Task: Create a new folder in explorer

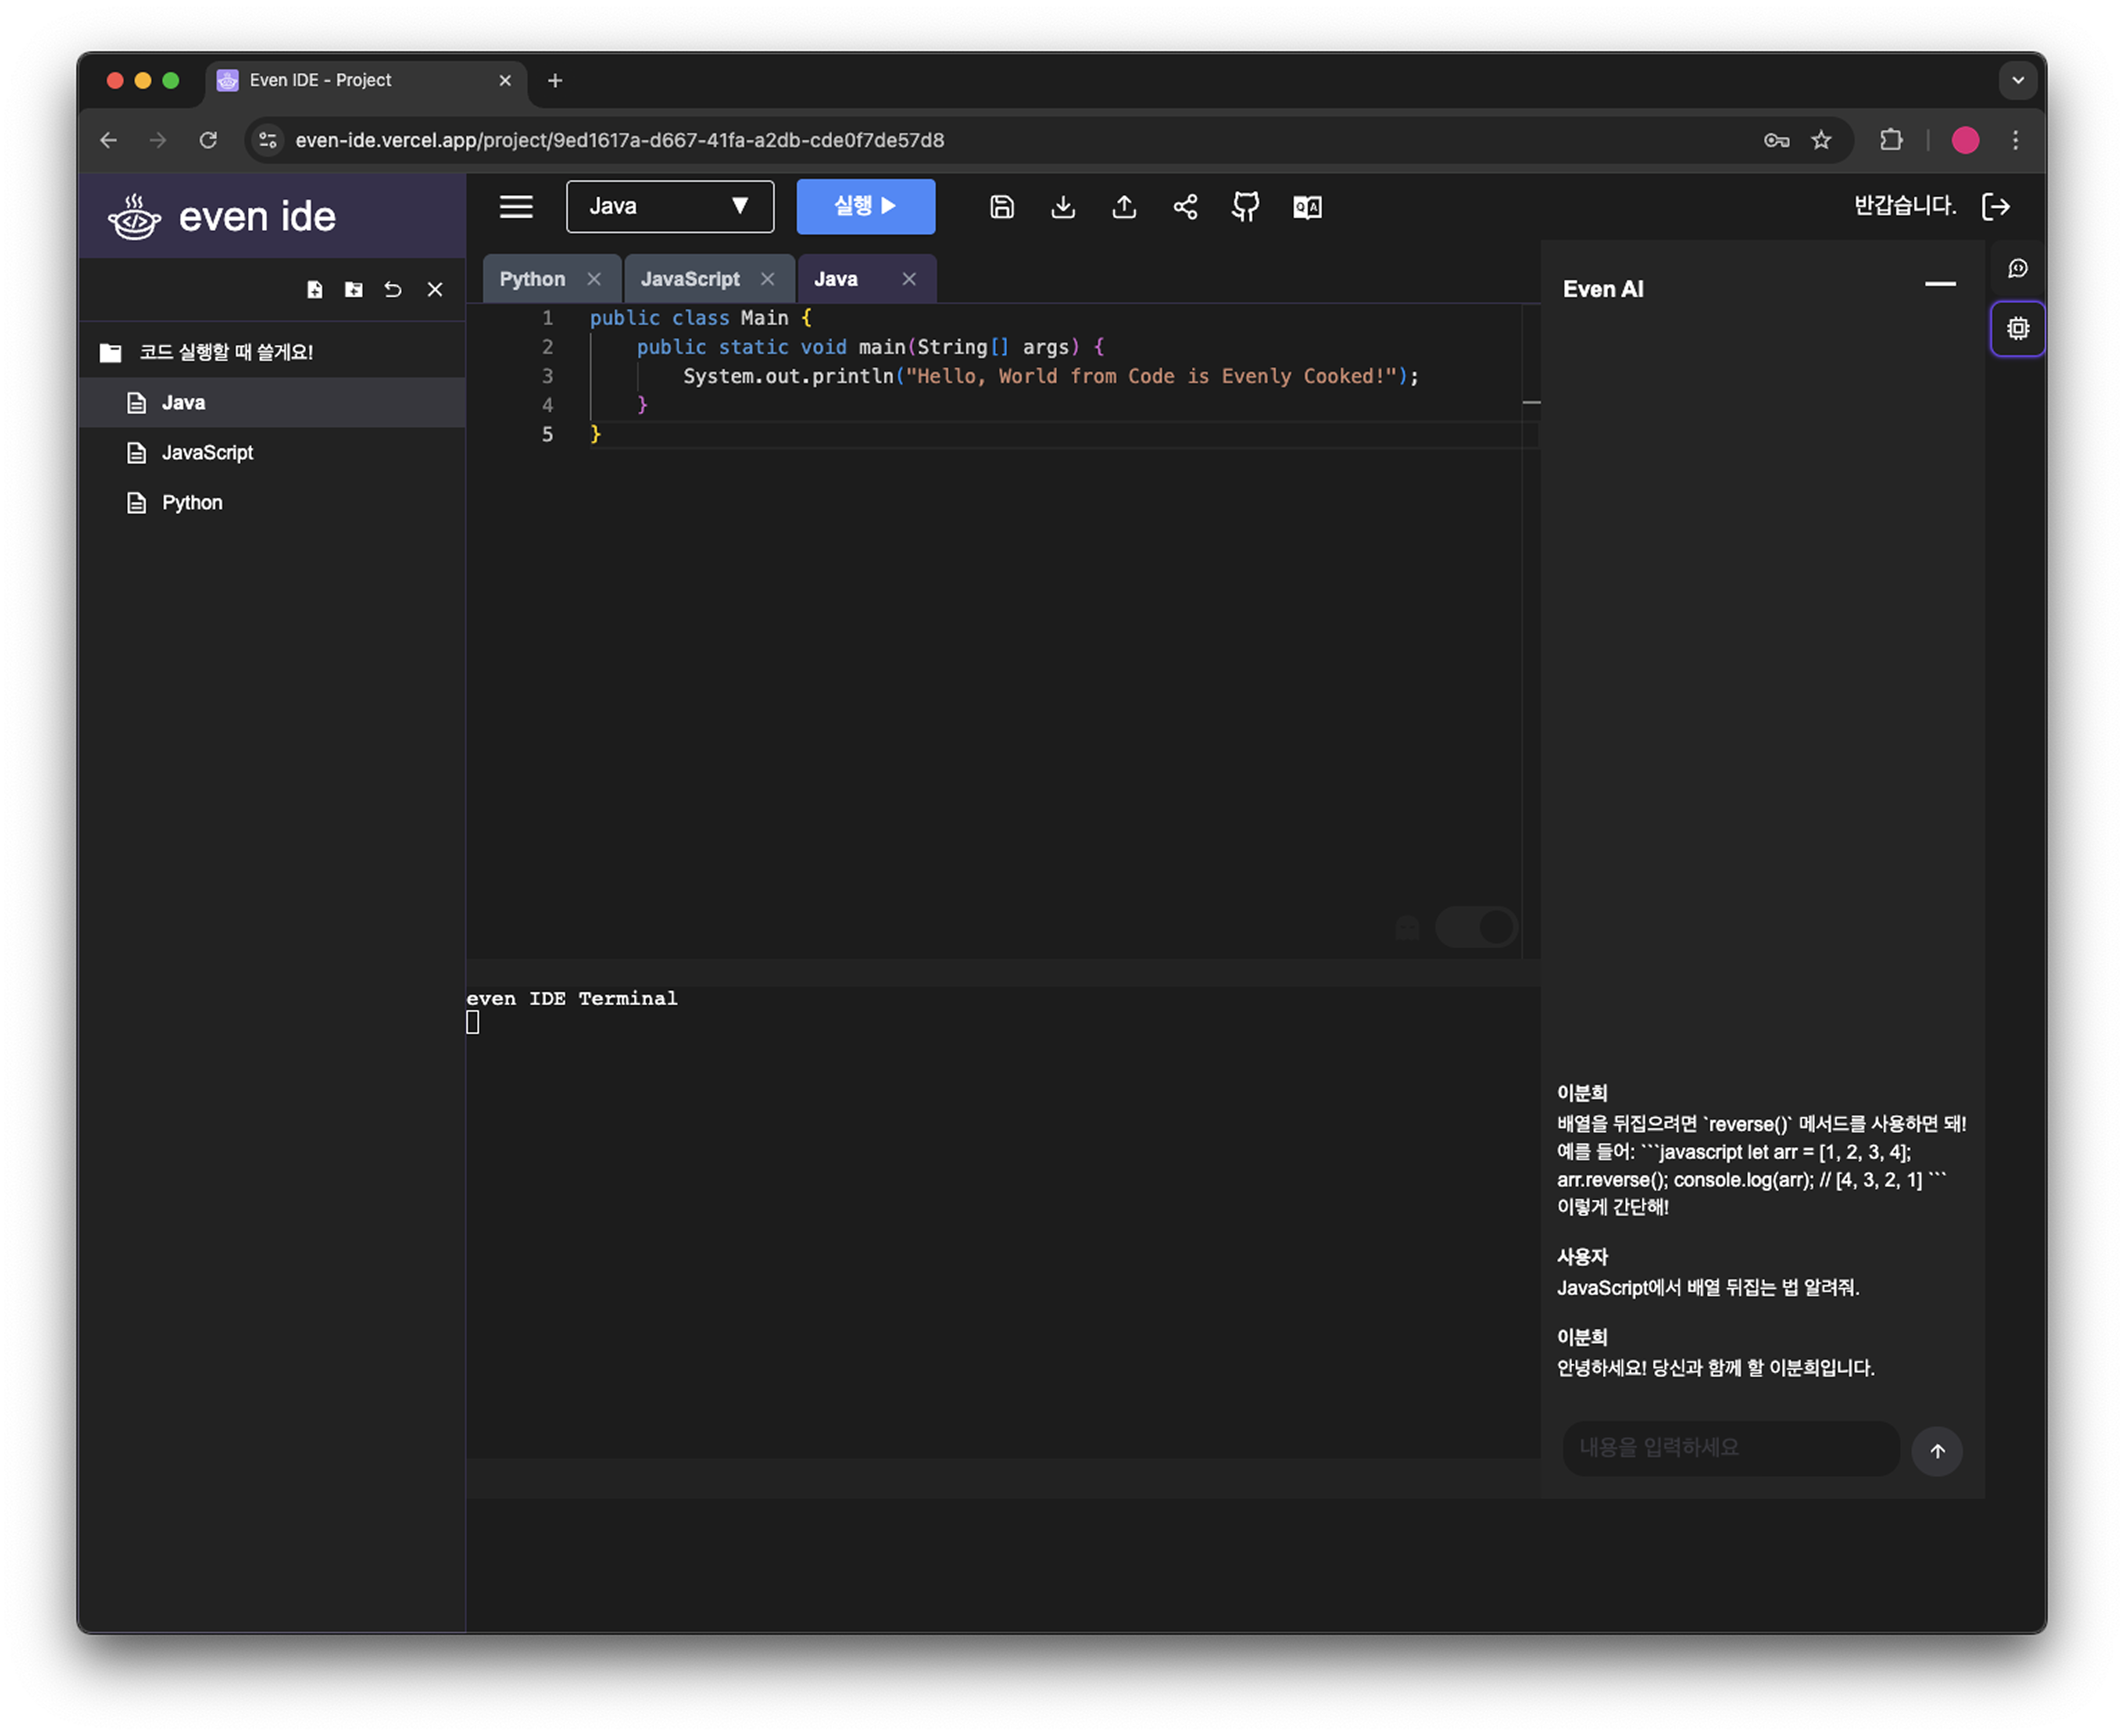Action: click(353, 290)
